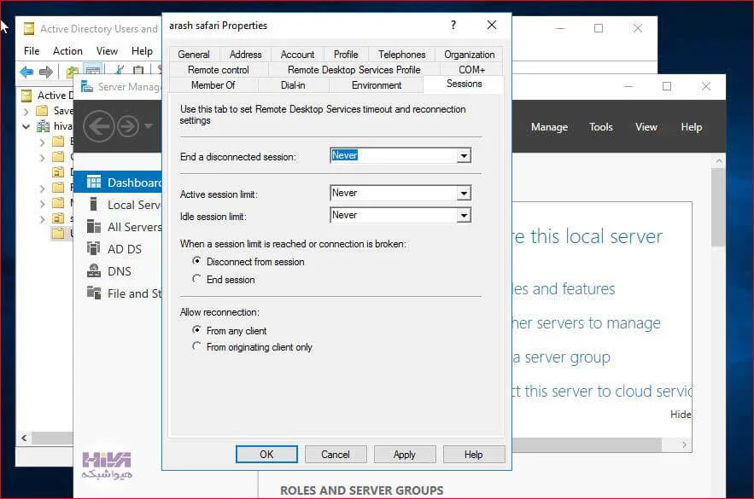The image size is (754, 499).
Task: Open Server Manager navigation history dropdown
Action: click(x=149, y=126)
